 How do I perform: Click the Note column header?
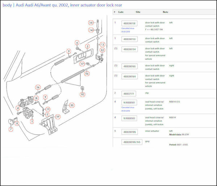click(165, 12)
